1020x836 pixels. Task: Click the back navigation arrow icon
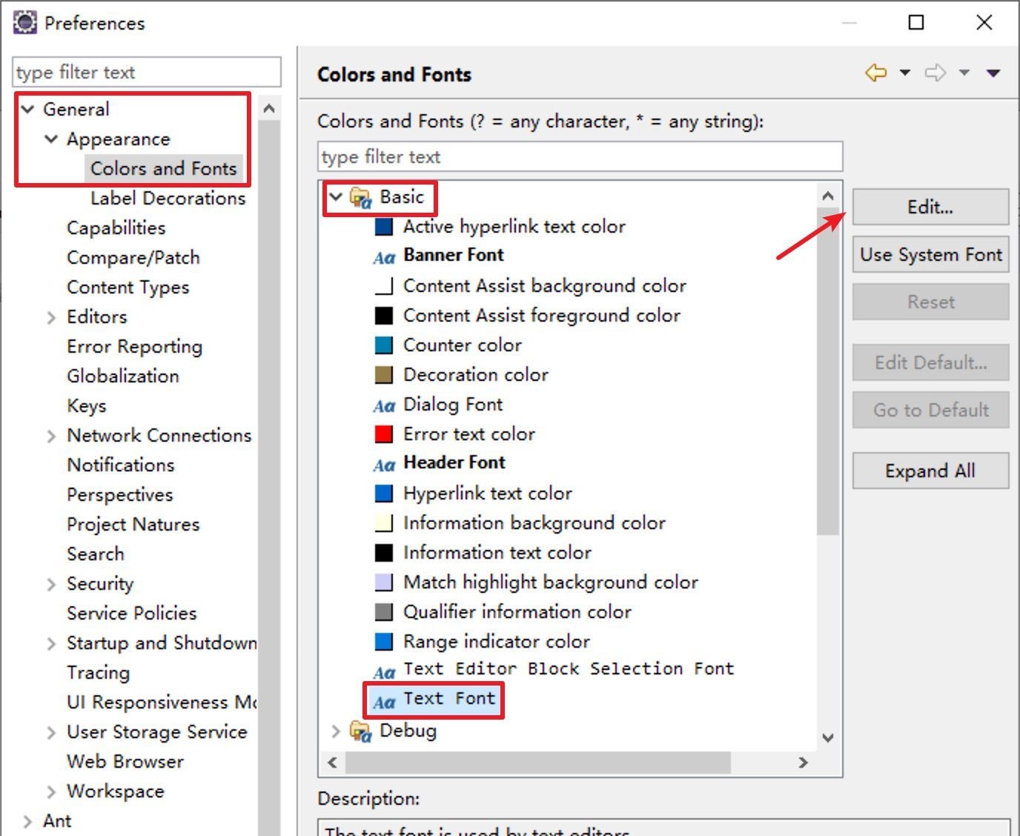pos(876,73)
